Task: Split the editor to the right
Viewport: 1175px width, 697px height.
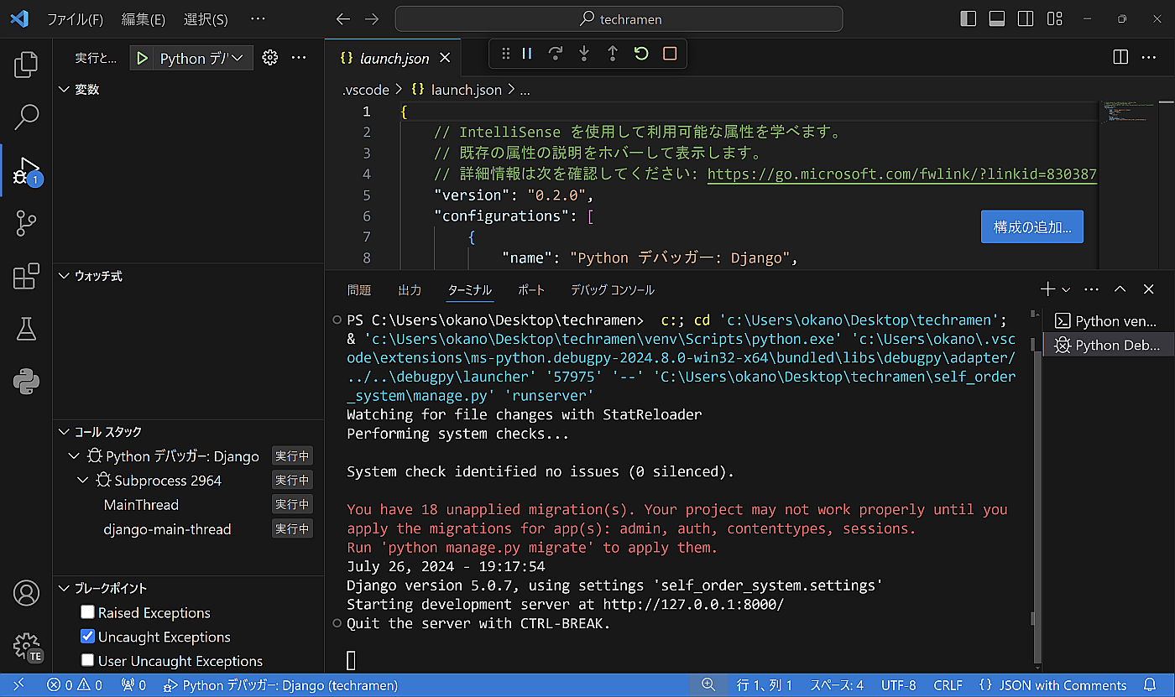Action: [1120, 57]
